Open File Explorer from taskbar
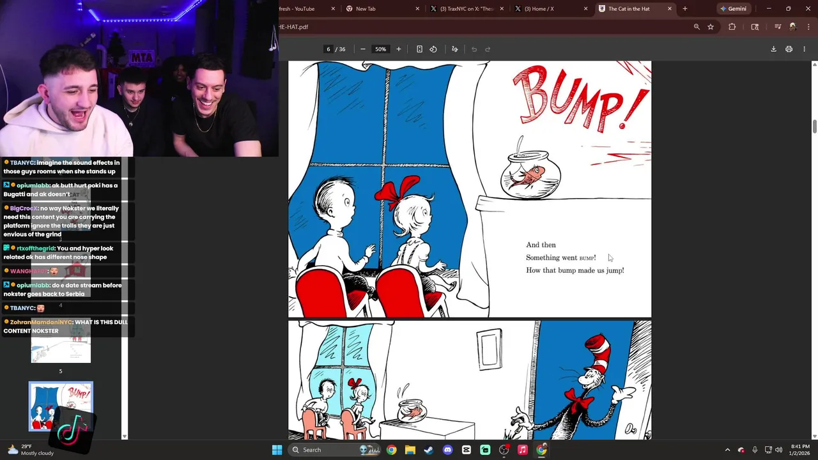 [x=410, y=450]
